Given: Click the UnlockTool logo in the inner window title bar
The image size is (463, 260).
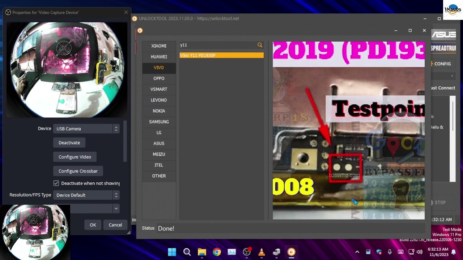Looking at the screenshot, I should (140, 30).
